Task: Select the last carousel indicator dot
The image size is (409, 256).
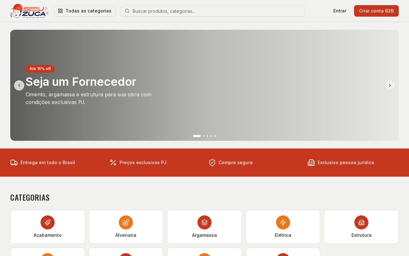Action: click(x=215, y=136)
